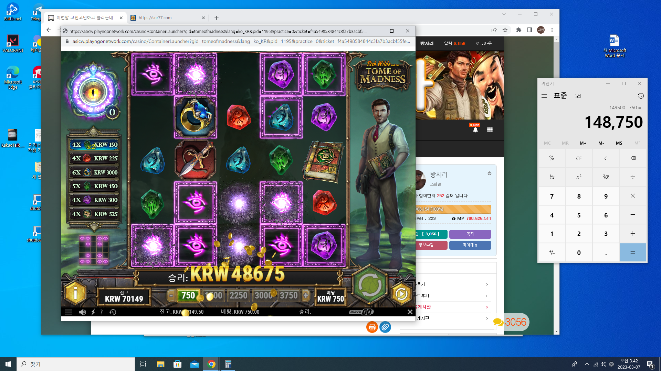Open a new Chrome tab
Screen dimensions: 661x371
coord(217,18)
